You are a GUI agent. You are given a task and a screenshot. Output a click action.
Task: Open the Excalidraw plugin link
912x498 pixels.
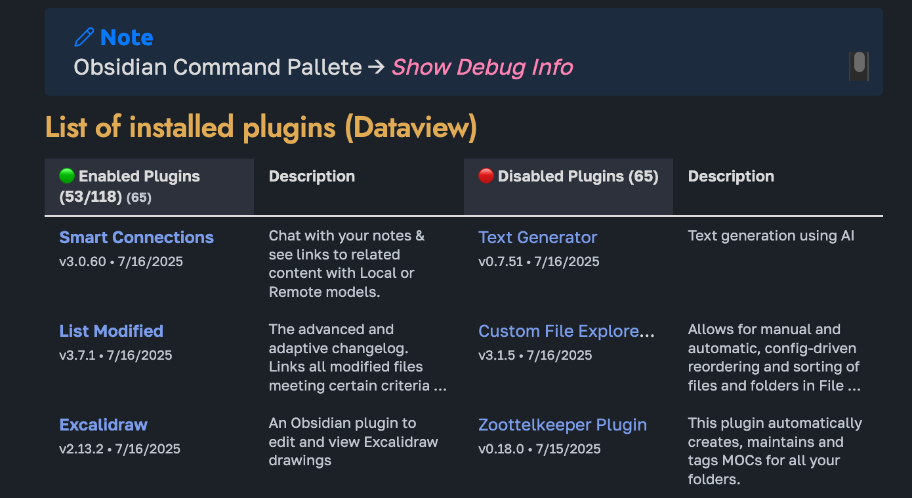click(x=103, y=425)
